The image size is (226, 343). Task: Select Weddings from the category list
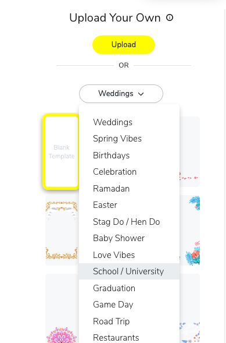point(129,122)
